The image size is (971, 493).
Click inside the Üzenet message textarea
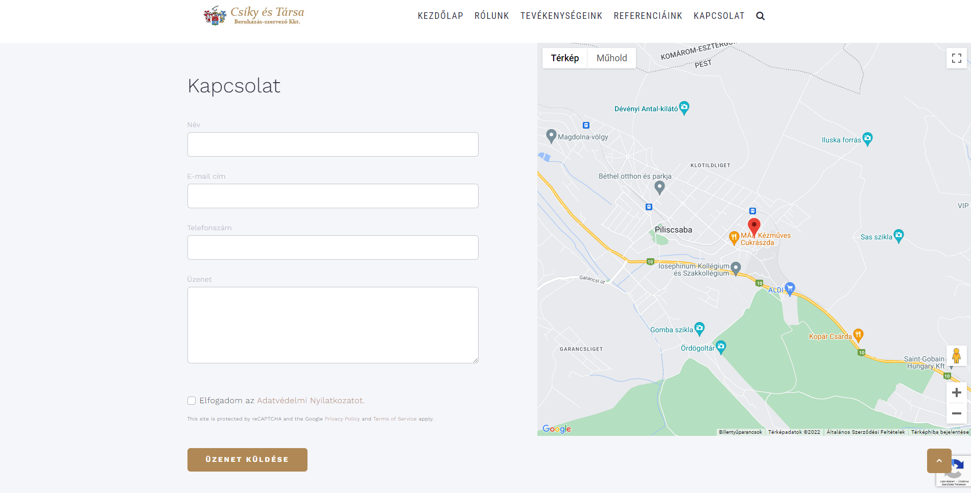pyautogui.click(x=333, y=325)
